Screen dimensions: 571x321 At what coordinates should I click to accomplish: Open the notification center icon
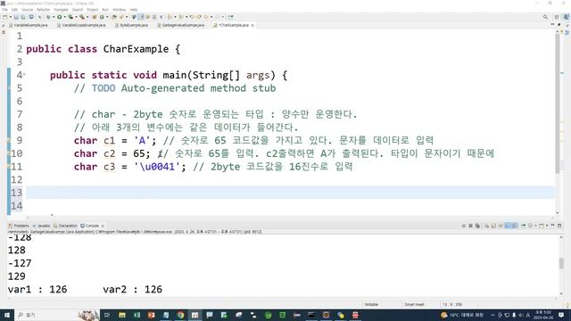tap(561, 315)
